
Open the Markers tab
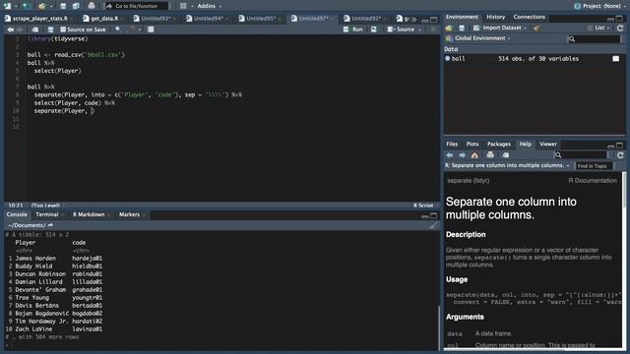coord(129,214)
